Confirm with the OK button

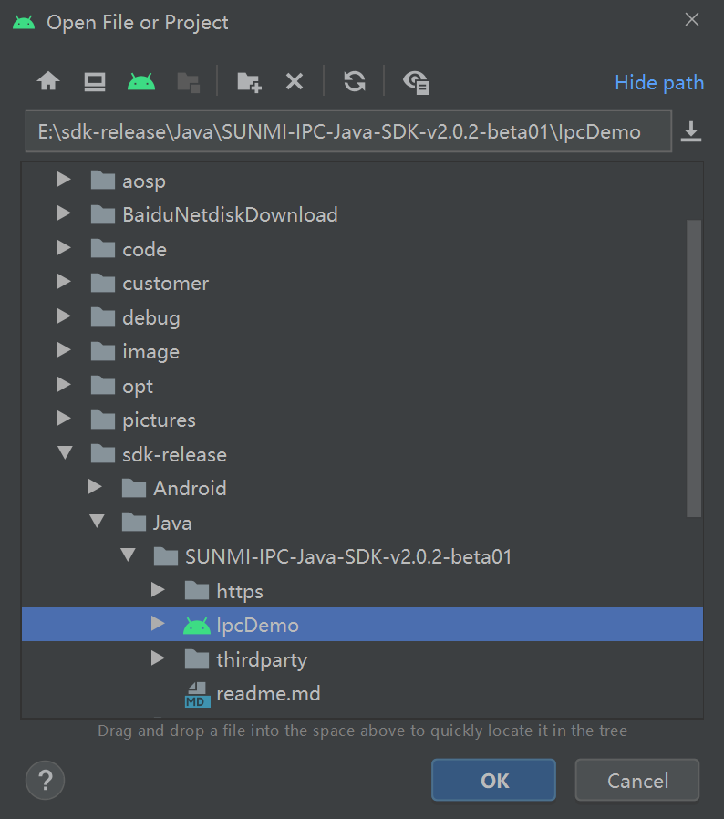click(x=493, y=781)
